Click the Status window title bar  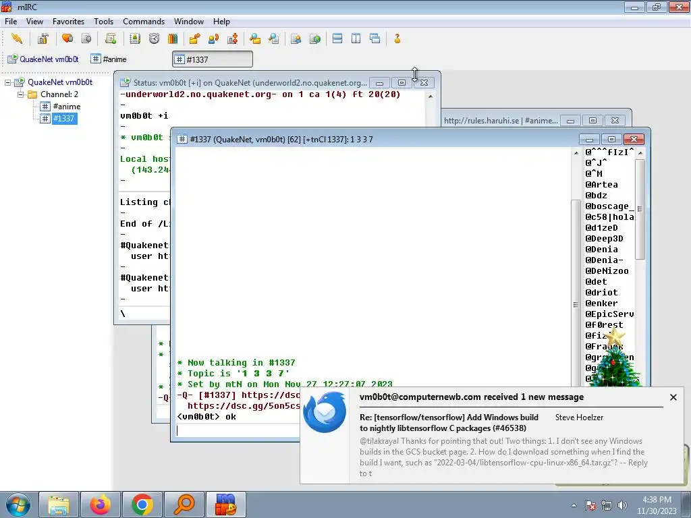coord(250,82)
